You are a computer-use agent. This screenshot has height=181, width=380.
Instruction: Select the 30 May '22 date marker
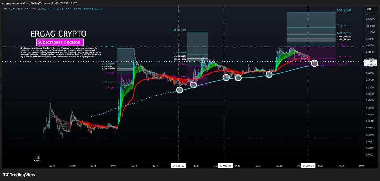pos(225,165)
